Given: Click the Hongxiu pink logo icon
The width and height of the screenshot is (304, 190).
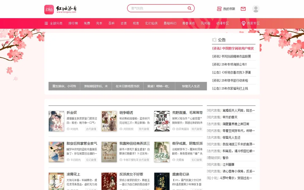Looking at the screenshot, I should [49, 9].
